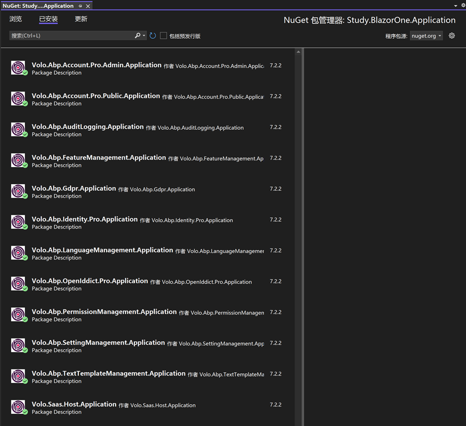This screenshot has width=466, height=426.
Task: Select Volo.Abp.LanguageManagement.Application package name
Action: pos(102,250)
